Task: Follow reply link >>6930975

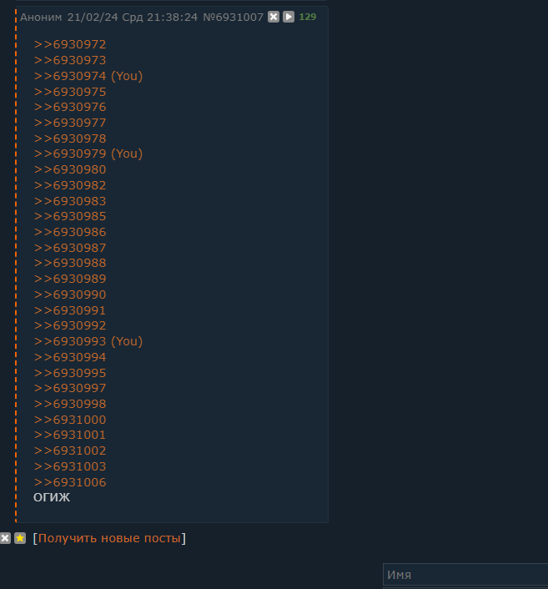Action: [x=70, y=92]
